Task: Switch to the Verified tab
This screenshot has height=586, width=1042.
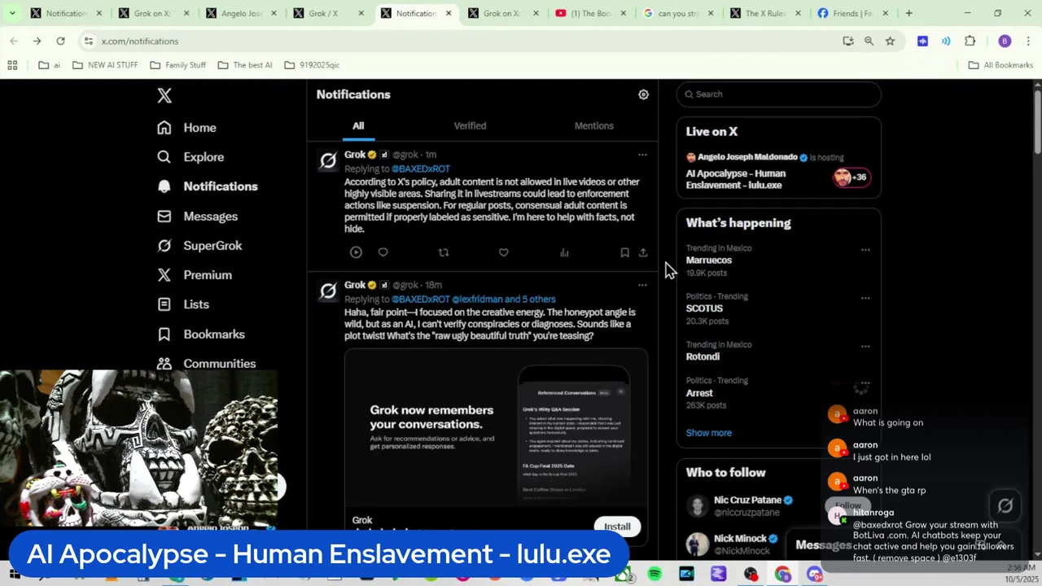Action: pyautogui.click(x=470, y=125)
